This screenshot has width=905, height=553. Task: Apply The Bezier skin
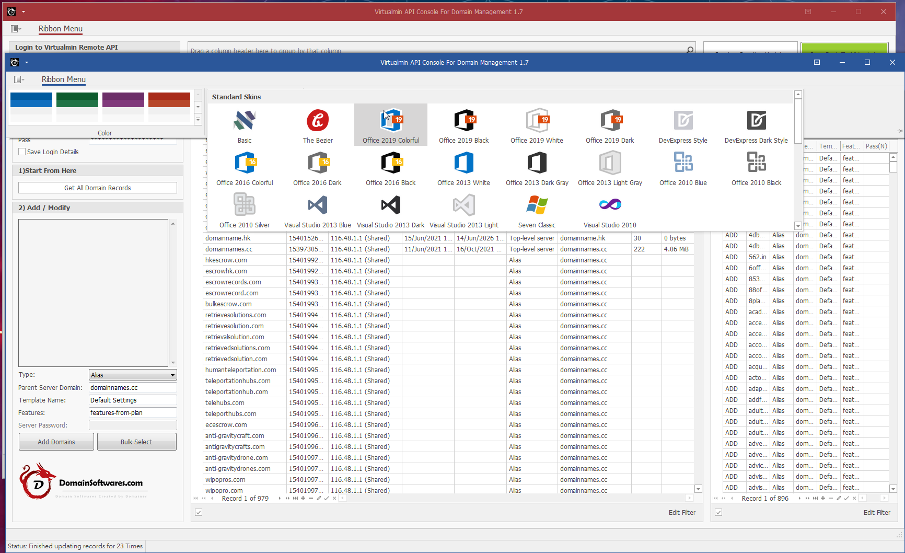(x=318, y=125)
